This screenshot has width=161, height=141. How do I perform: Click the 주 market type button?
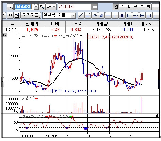click(x=10, y=7)
